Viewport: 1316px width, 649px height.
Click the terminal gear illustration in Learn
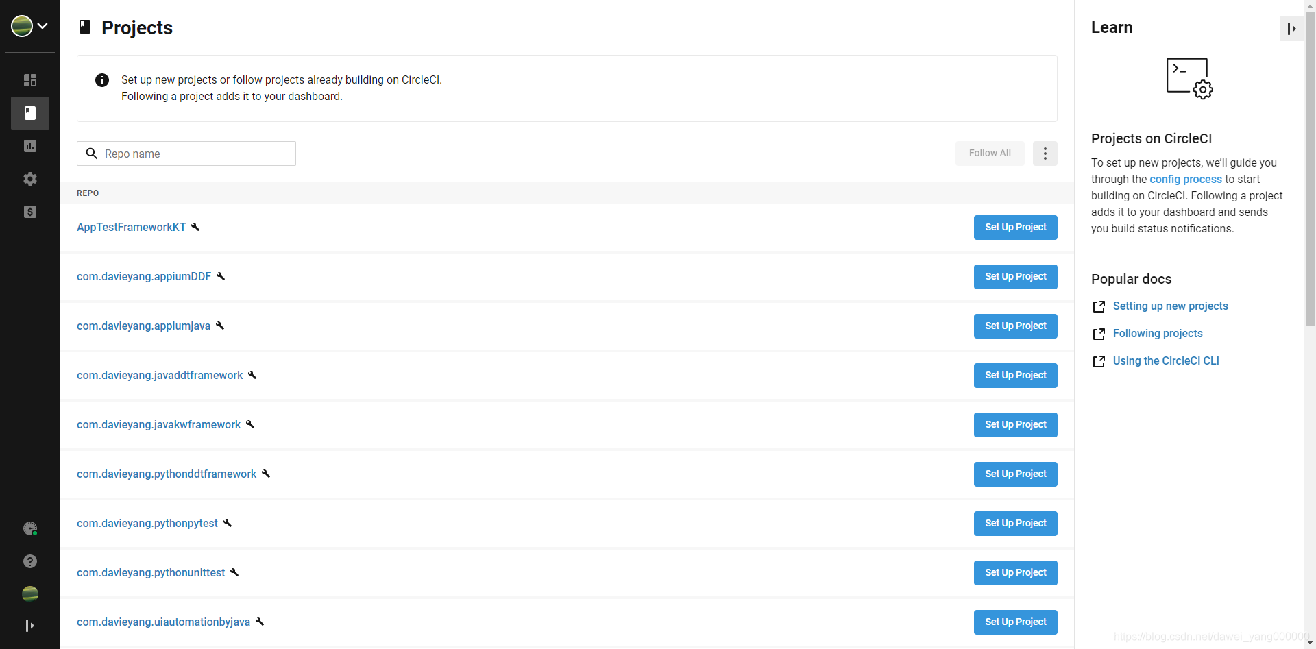tap(1190, 78)
